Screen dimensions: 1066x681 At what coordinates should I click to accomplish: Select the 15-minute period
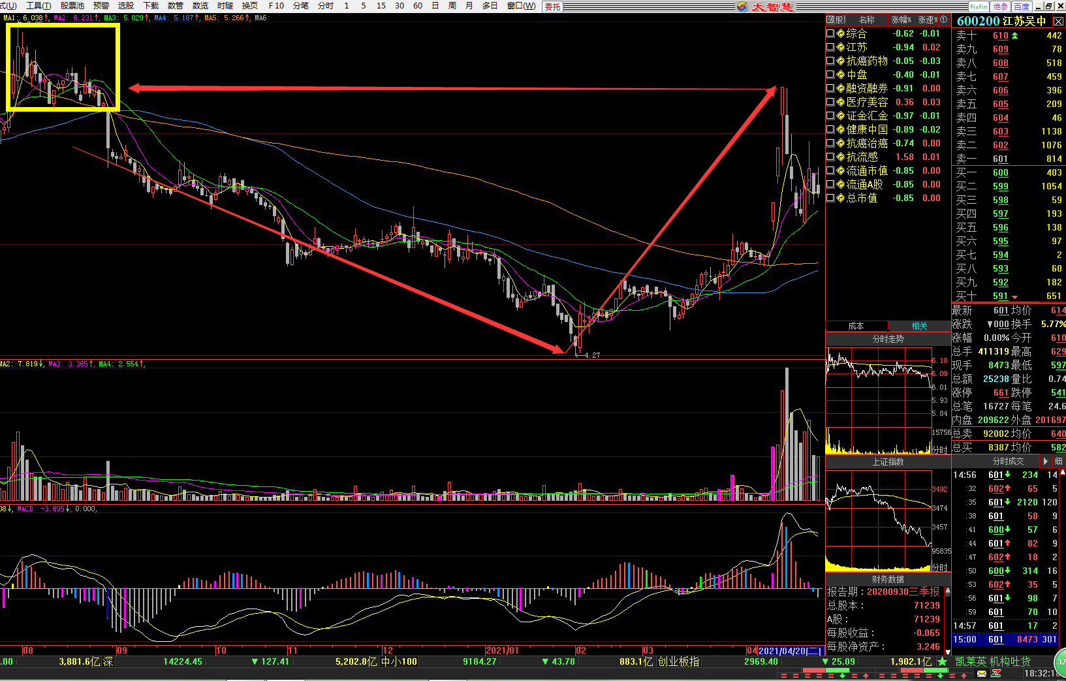pyautogui.click(x=381, y=6)
